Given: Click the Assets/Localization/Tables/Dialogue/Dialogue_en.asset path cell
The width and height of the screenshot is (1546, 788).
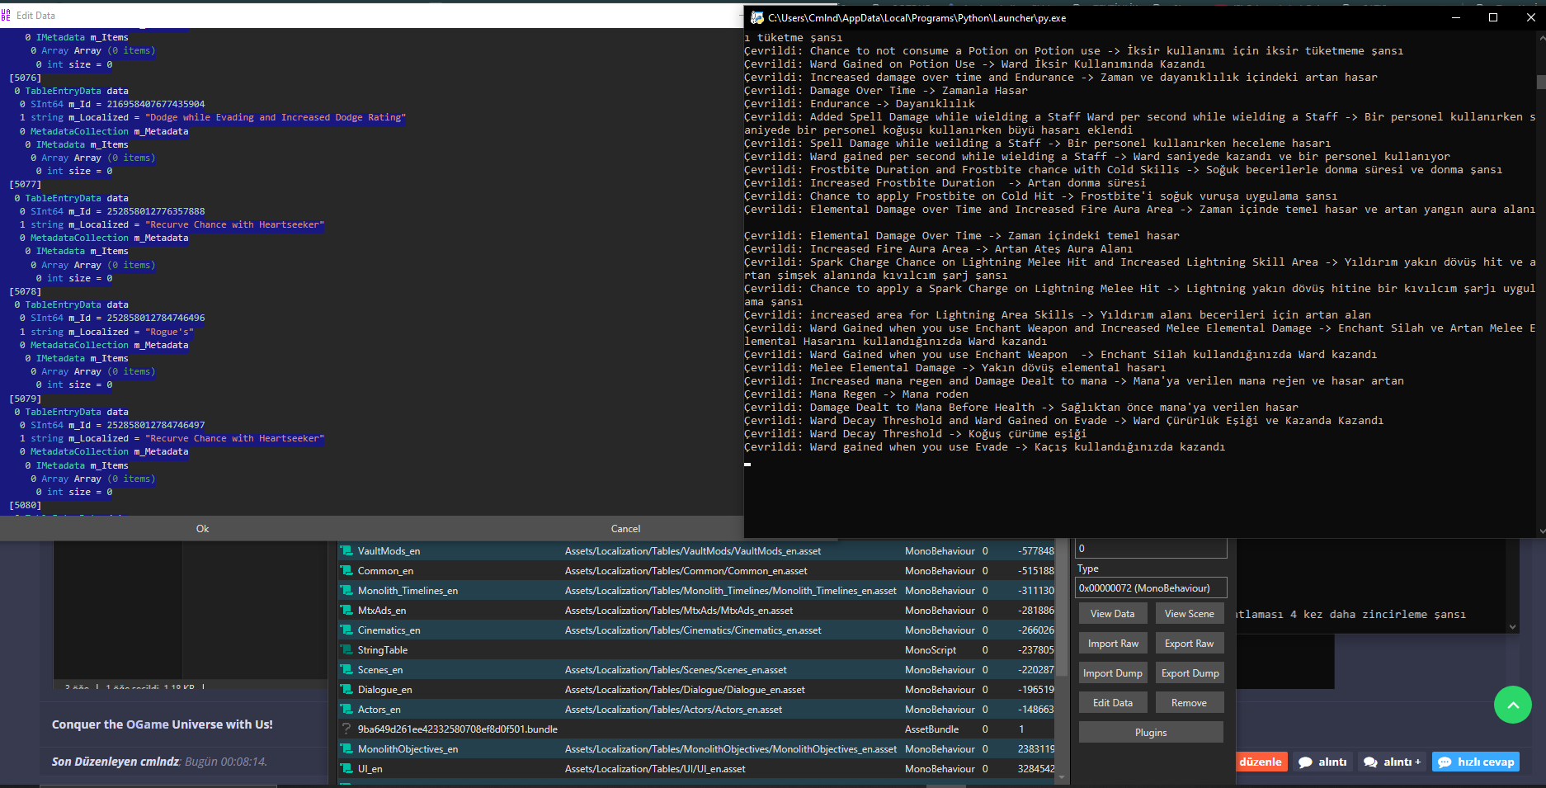Looking at the screenshot, I should [685, 690].
